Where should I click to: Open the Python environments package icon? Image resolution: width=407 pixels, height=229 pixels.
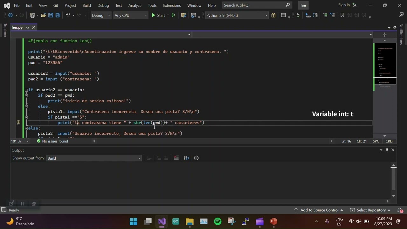point(273,15)
